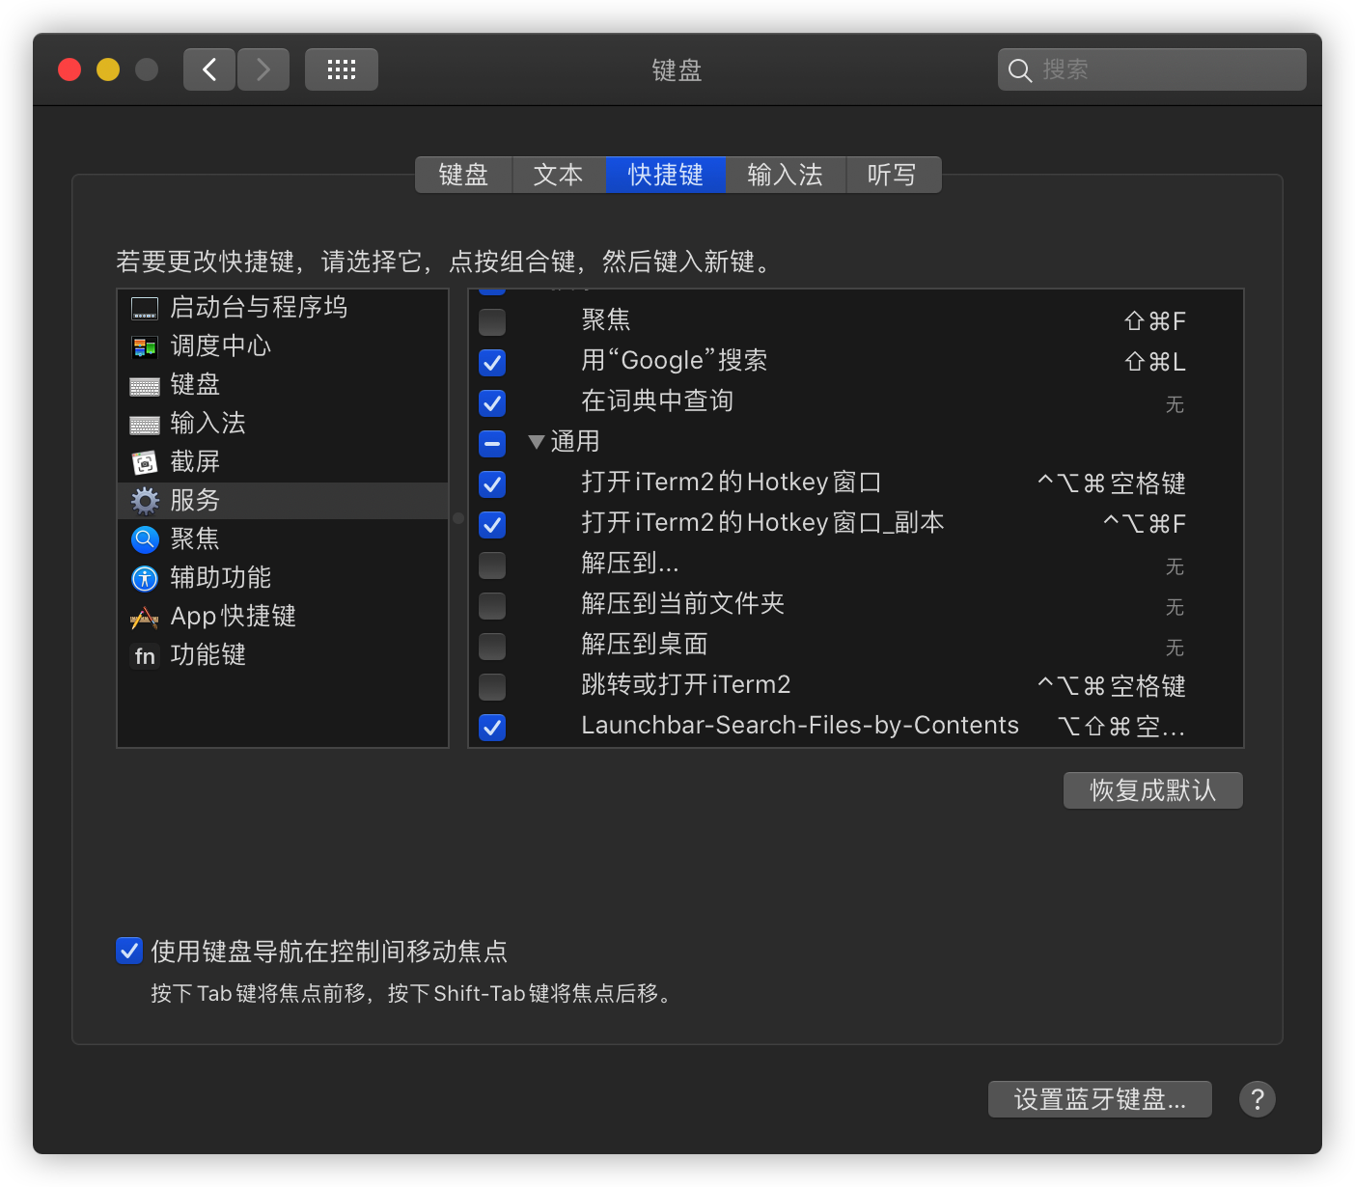Enable the 解压到桌面 service
Screen dimensions: 1355x1187
click(491, 647)
